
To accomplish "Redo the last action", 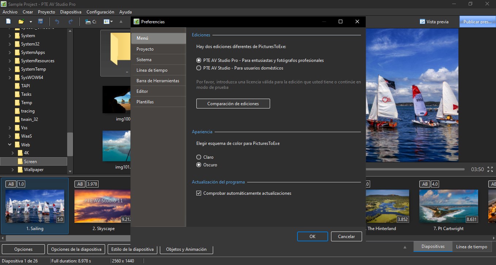I will point(70,21).
